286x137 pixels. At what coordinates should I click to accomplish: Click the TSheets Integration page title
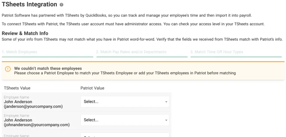pos(29,4)
